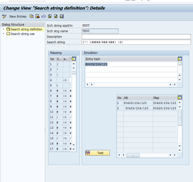Click Hit table bottom scroll up arrow
193x182 pixels.
pyautogui.click(x=180, y=146)
